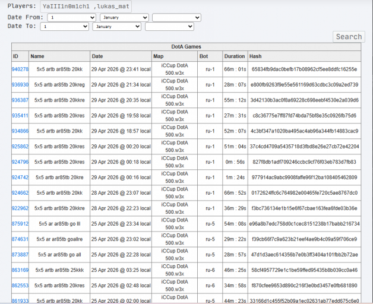Click hash starting with 827f8db1adf7
The width and height of the screenshot is (373, 304).
click(304, 162)
